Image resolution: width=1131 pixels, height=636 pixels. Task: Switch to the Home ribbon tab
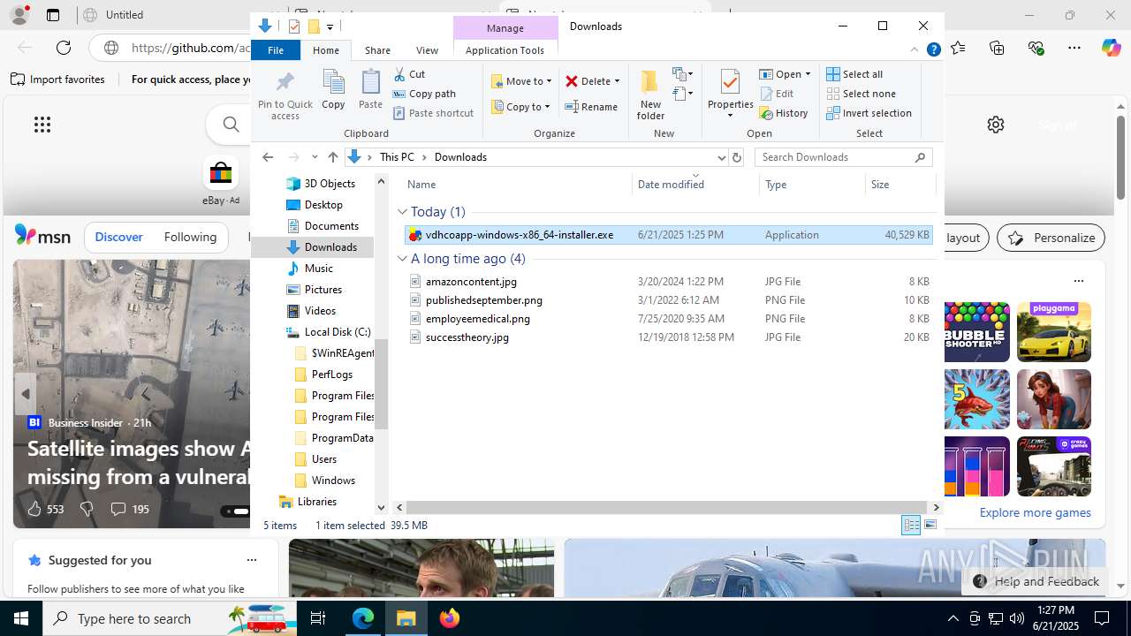326,50
